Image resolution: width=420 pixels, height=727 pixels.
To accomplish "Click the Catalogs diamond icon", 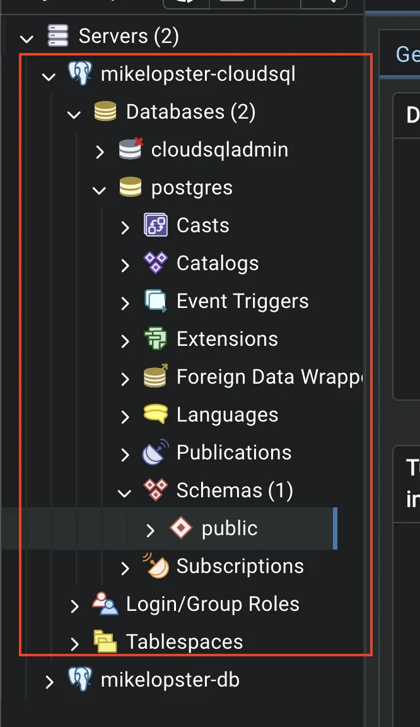I will tap(156, 263).
